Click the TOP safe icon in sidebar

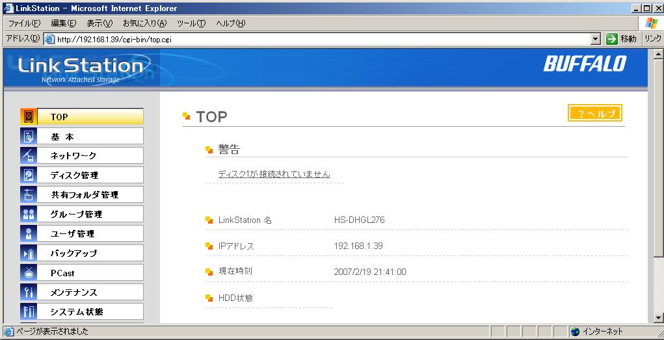coord(29,117)
